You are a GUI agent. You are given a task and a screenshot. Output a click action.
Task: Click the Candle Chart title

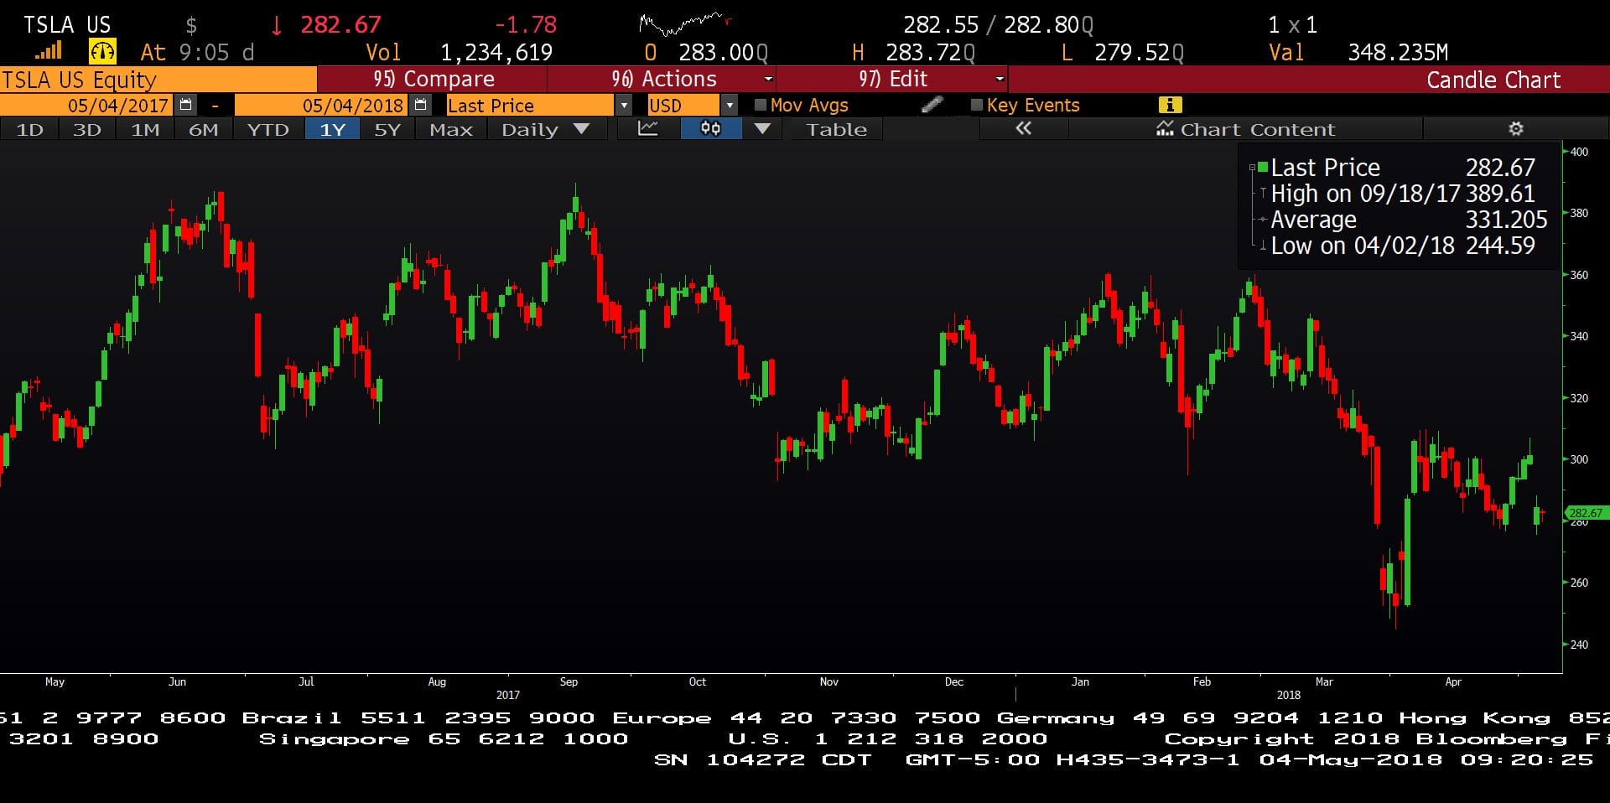(1493, 80)
